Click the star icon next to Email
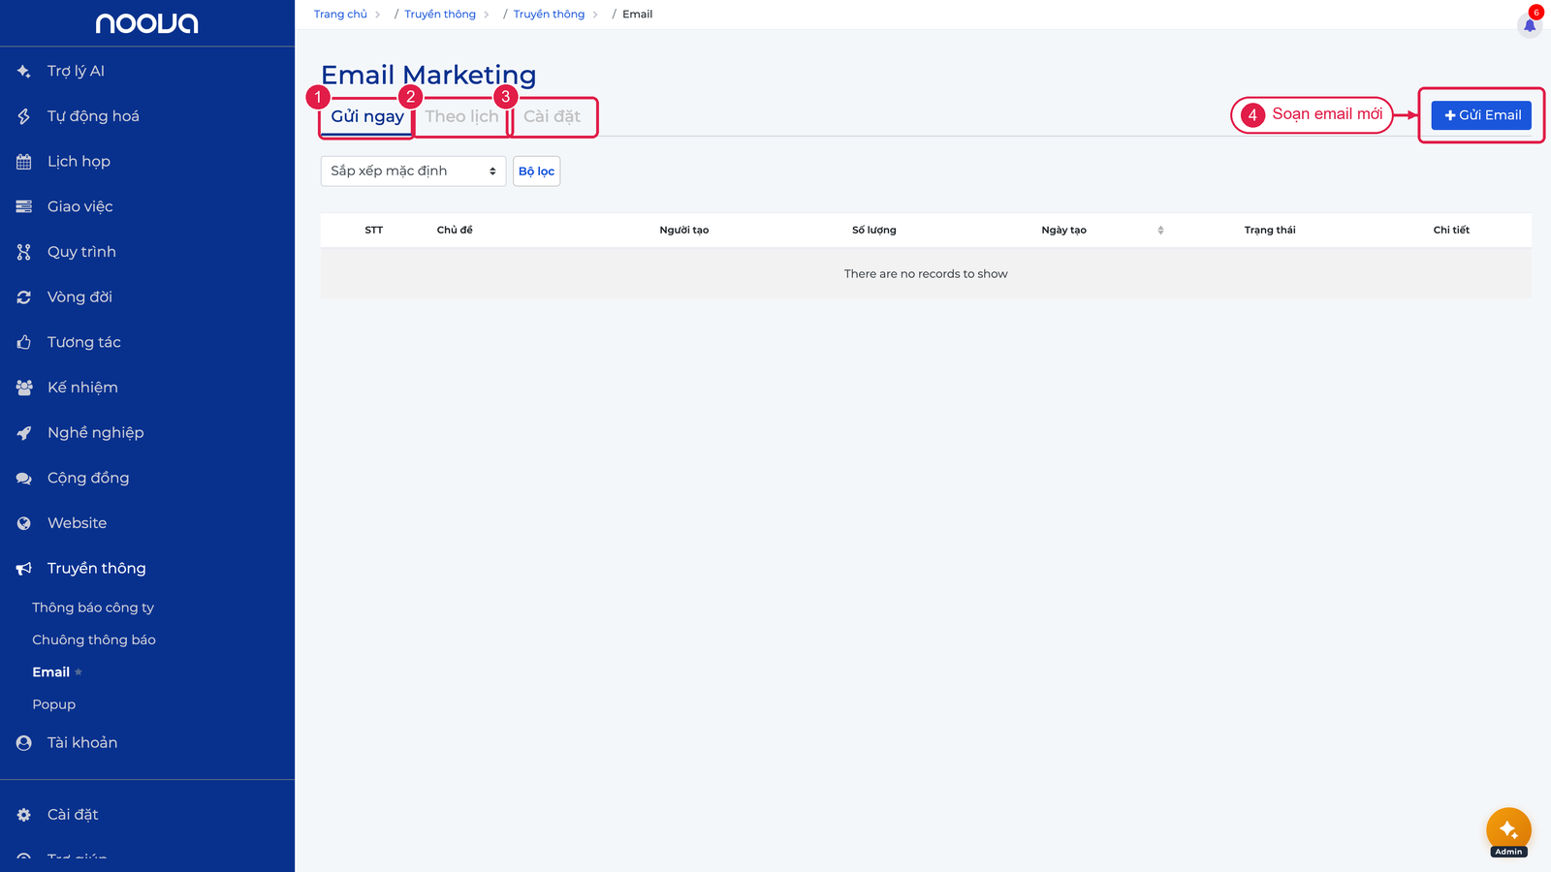 tap(79, 672)
